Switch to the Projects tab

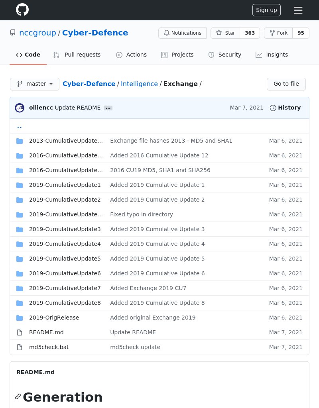[x=177, y=55]
